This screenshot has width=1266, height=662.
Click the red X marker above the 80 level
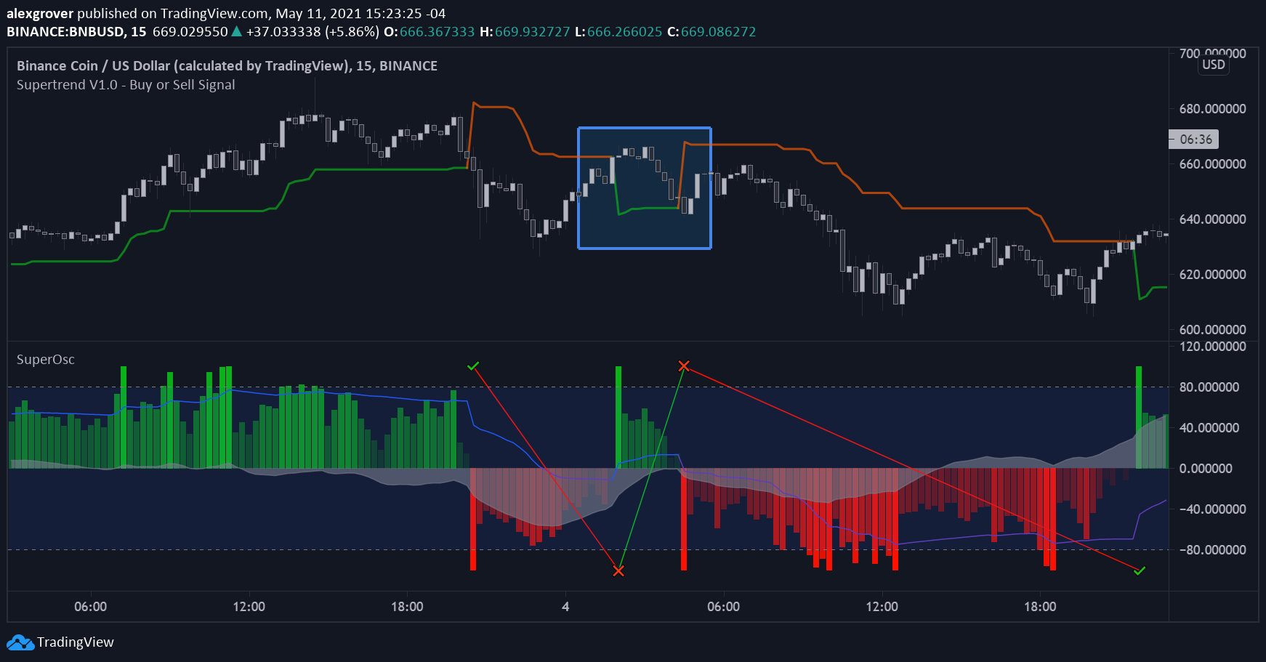pyautogui.click(x=684, y=366)
